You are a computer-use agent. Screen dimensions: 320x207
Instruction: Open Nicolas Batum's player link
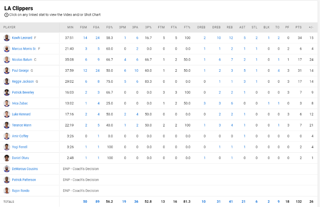[22, 60]
